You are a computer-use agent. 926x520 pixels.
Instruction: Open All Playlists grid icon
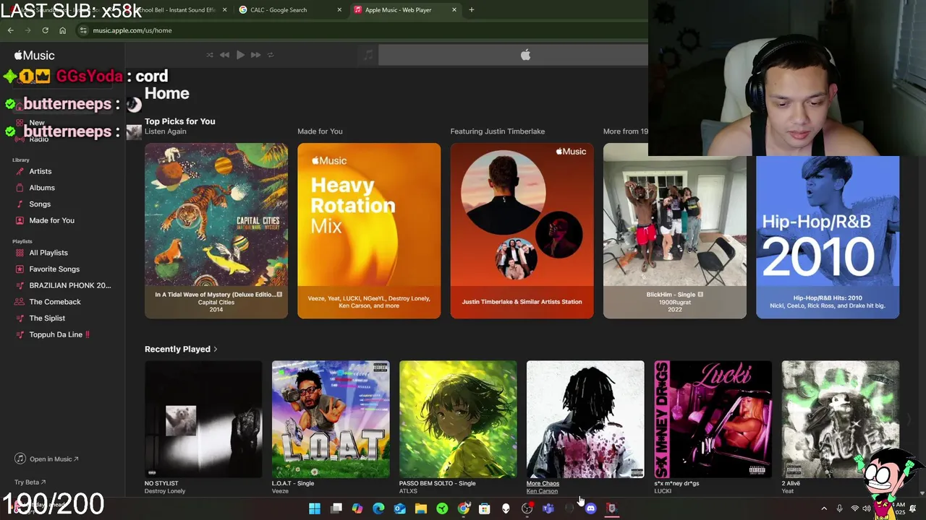click(20, 253)
